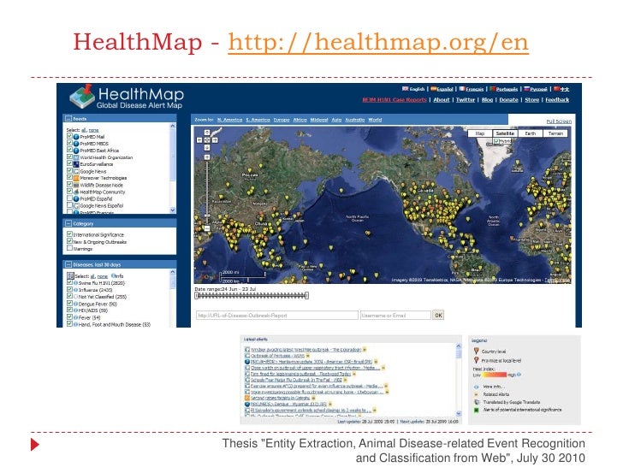The image size is (623, 467).
Task: Click Feeds list scroll up arrow
Action: 173,127
